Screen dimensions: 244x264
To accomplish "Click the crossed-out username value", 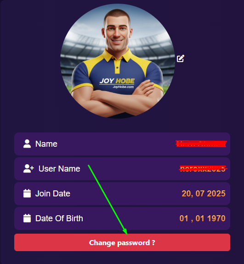I will (203, 168).
